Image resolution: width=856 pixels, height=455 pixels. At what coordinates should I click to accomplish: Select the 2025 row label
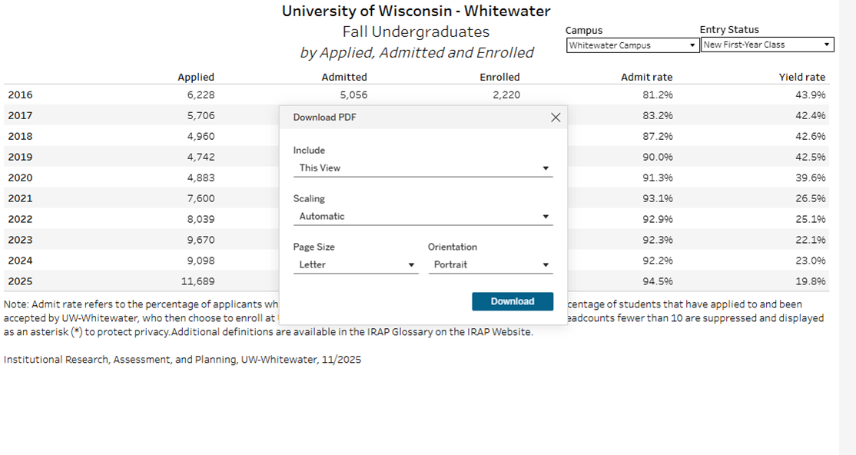(20, 281)
